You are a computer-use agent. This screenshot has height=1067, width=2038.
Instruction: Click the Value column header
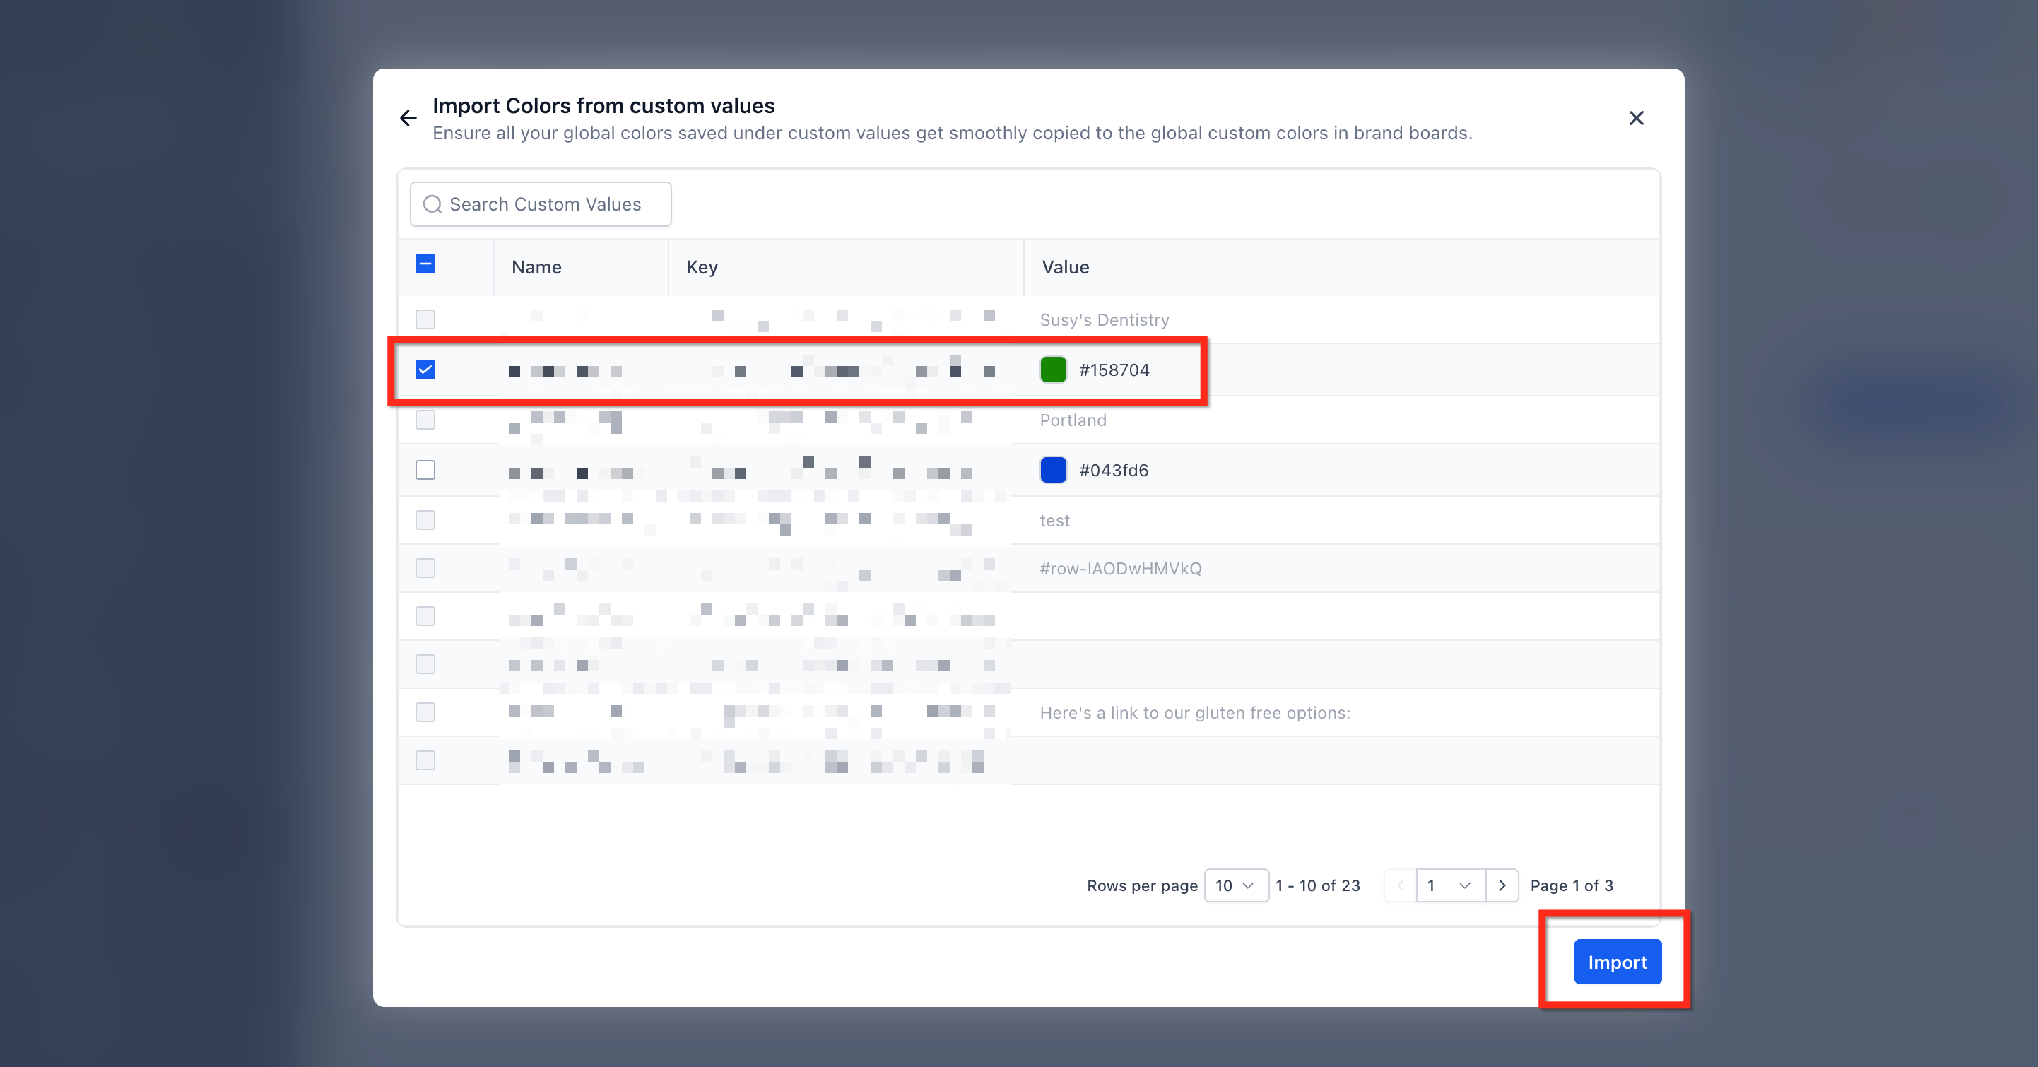1065,267
